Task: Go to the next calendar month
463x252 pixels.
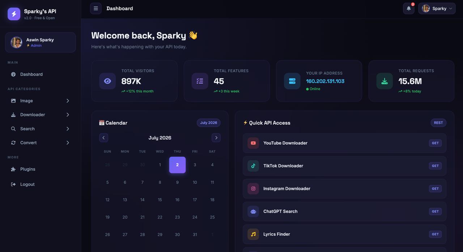Action: pyautogui.click(x=216, y=138)
